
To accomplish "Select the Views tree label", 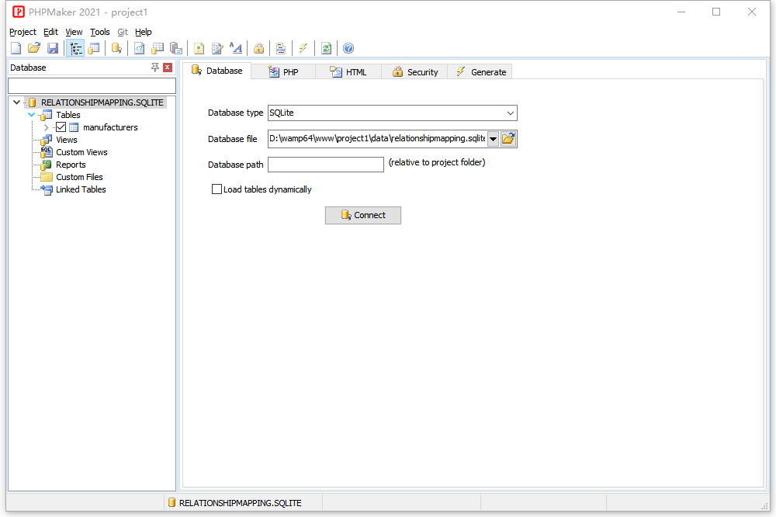I will point(67,141).
